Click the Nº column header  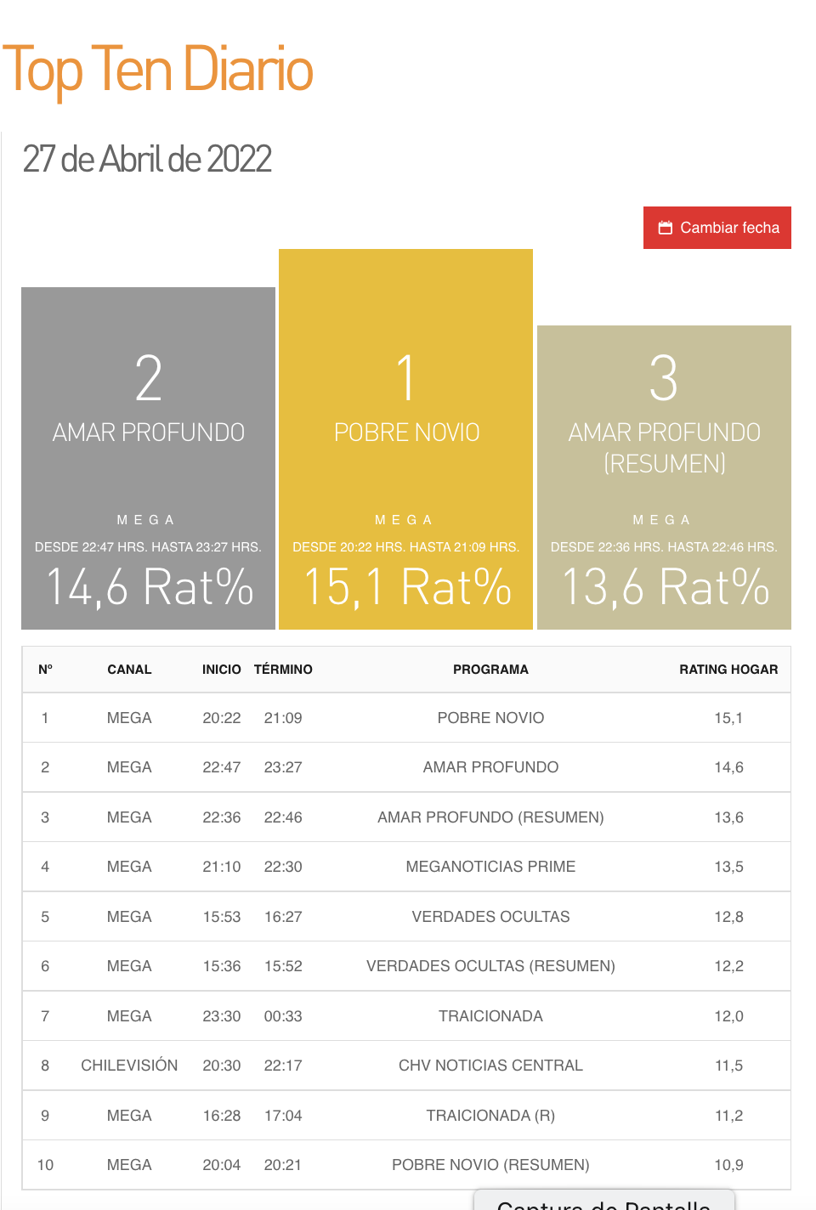[x=45, y=670]
